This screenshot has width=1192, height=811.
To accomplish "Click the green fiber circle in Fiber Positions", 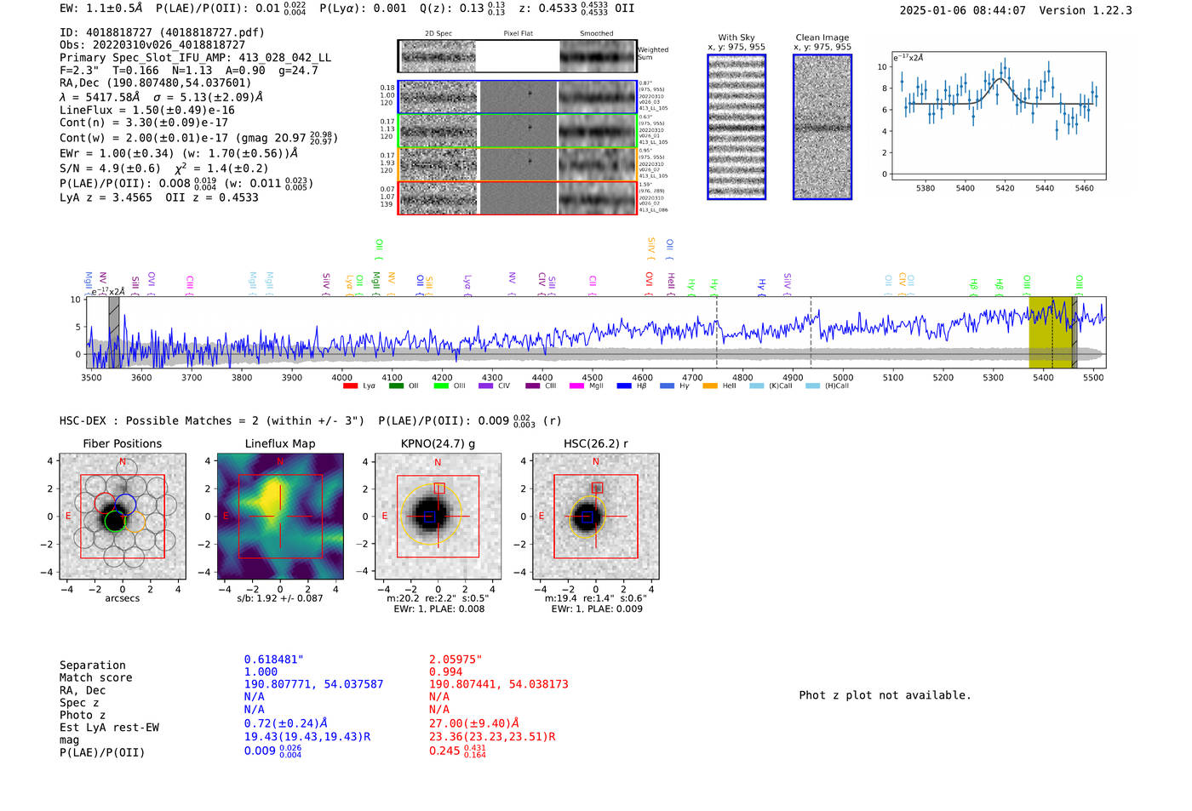I will 114,522.
